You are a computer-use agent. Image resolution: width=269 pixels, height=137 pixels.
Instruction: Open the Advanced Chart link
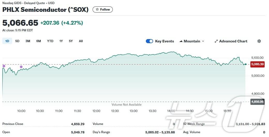coord(233,41)
